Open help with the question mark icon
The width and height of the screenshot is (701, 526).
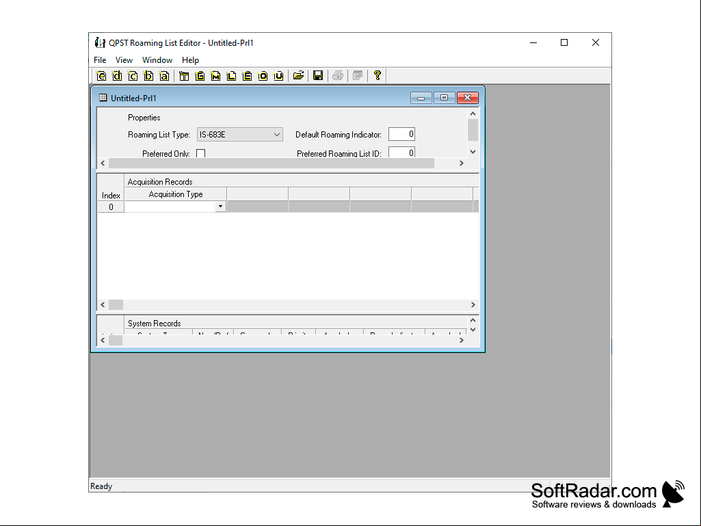pos(378,76)
